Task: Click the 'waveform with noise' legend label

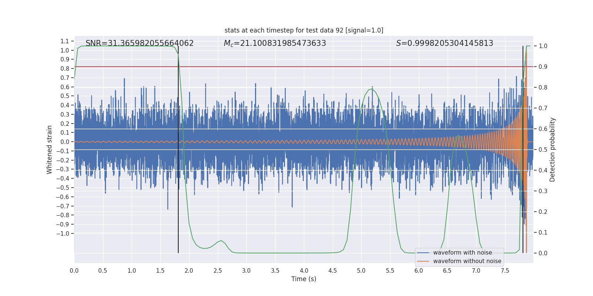Action: click(463, 253)
